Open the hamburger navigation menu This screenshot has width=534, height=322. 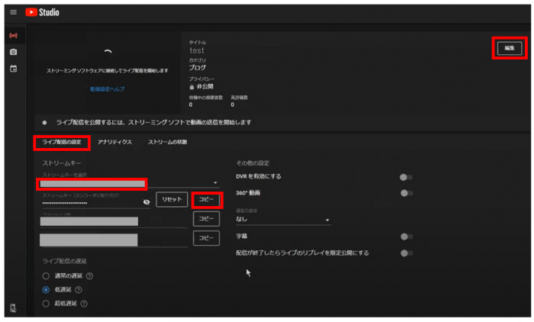(x=13, y=13)
